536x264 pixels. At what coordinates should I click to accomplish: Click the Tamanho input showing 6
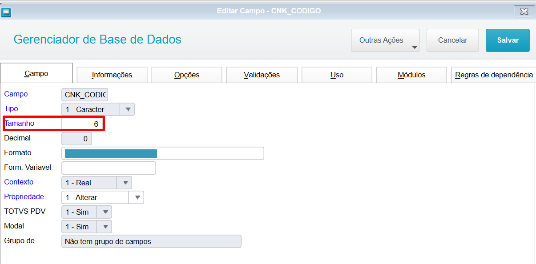pyautogui.click(x=82, y=124)
